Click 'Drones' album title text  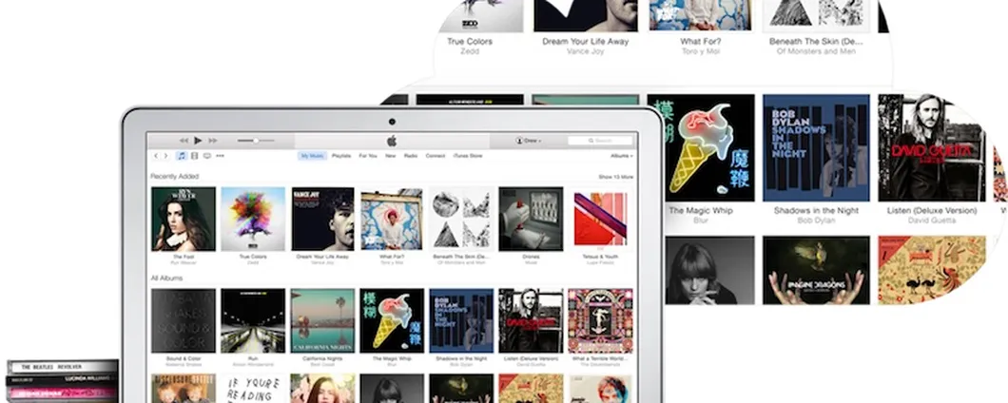coord(531,257)
